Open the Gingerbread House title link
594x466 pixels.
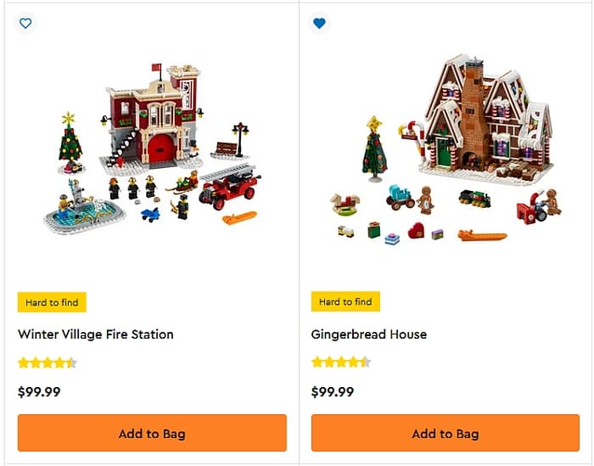point(369,334)
